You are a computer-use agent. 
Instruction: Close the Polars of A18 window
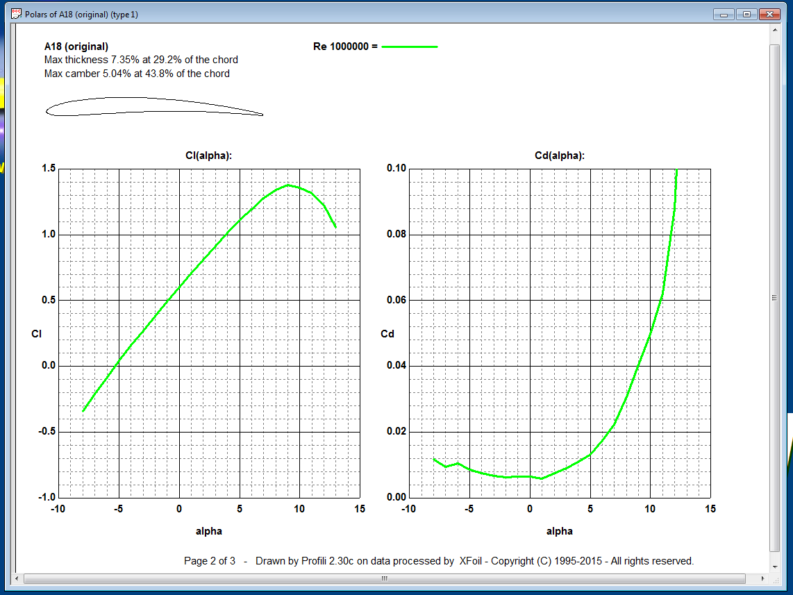pos(768,14)
